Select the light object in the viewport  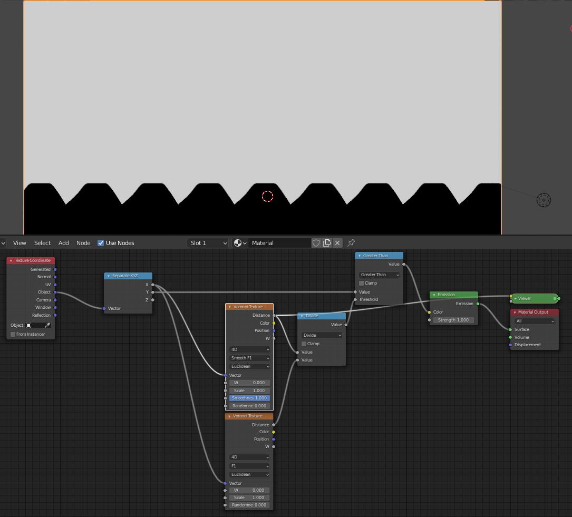point(544,200)
